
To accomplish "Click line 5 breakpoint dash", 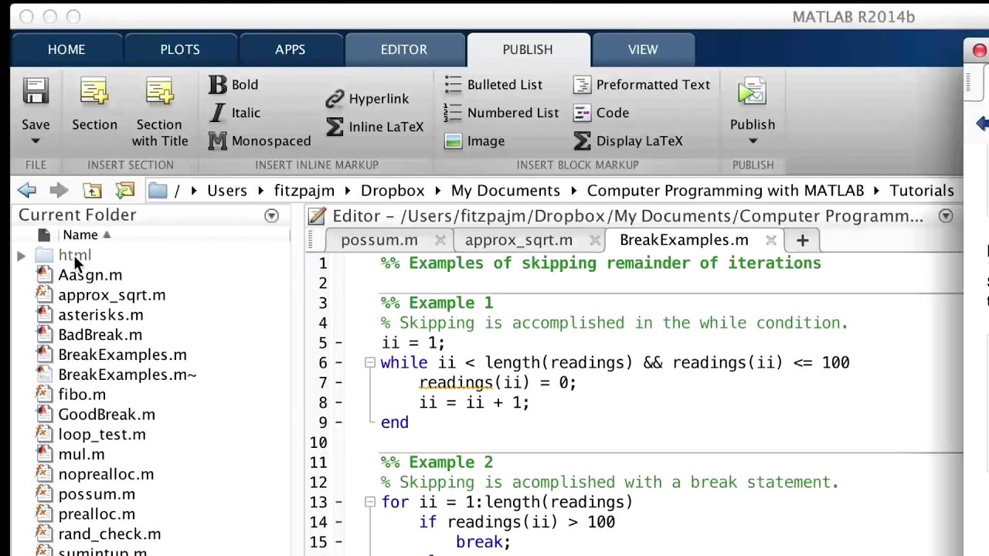I will (x=339, y=343).
